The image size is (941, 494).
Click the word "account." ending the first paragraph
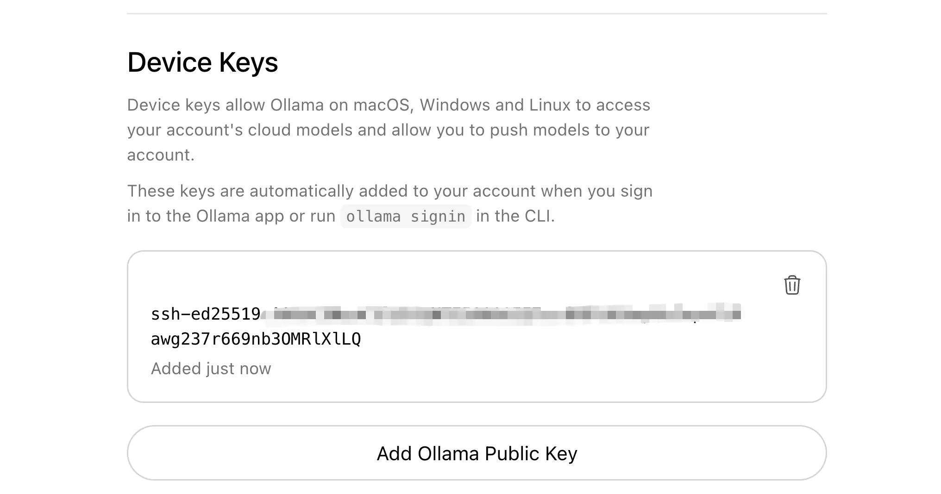point(161,155)
